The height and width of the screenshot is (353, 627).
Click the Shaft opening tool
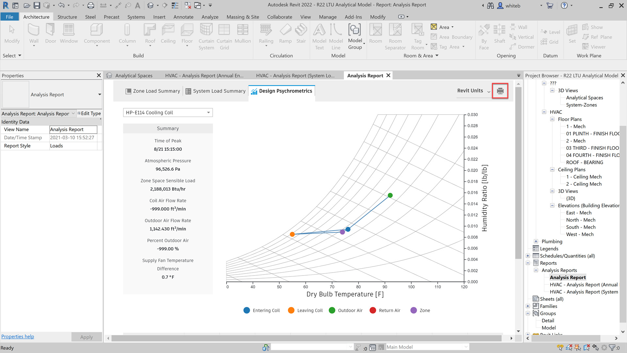pyautogui.click(x=499, y=34)
